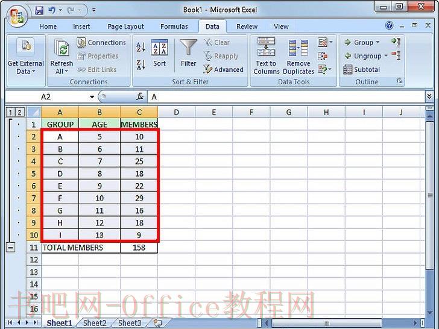
Task: Click the horizontal scrollbar thumb
Action: (x=326, y=324)
